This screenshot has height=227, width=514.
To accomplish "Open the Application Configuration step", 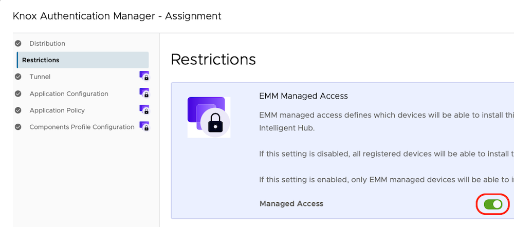I will tap(69, 94).
